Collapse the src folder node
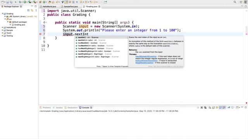Image resolution: width=248 pixels, height=139 pixels. (x=5, y=19)
